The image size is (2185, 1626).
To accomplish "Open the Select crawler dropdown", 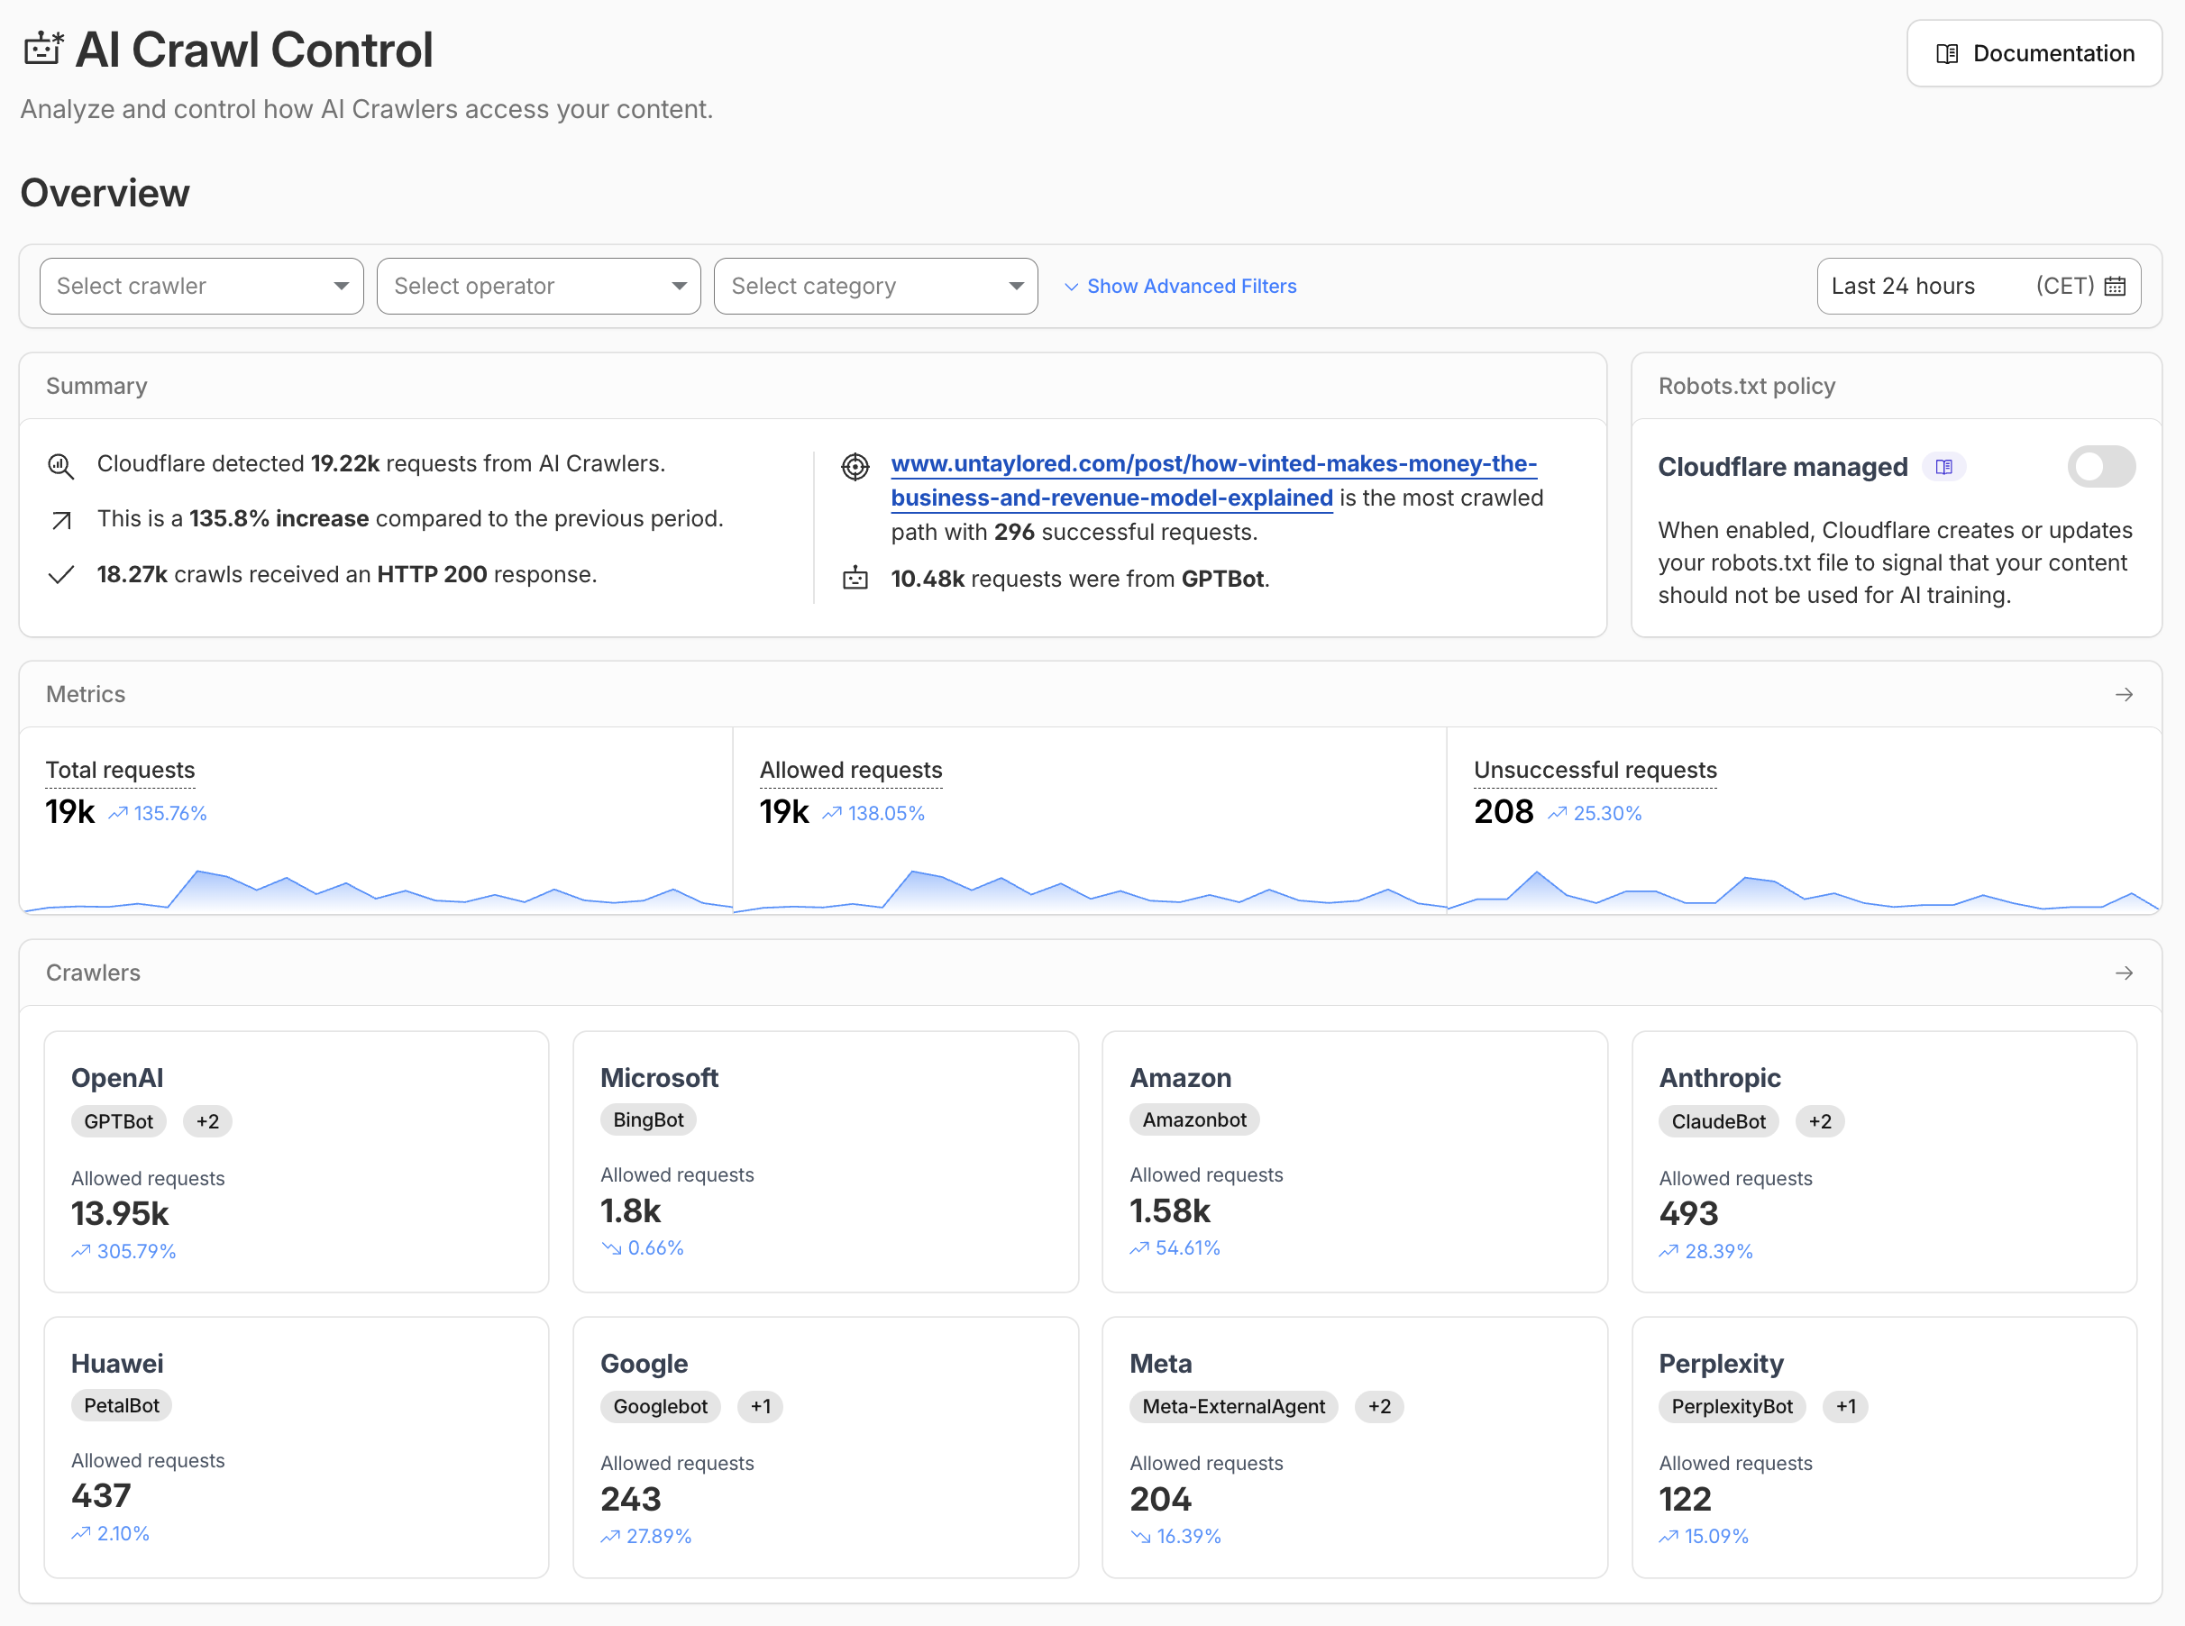I will (201, 286).
